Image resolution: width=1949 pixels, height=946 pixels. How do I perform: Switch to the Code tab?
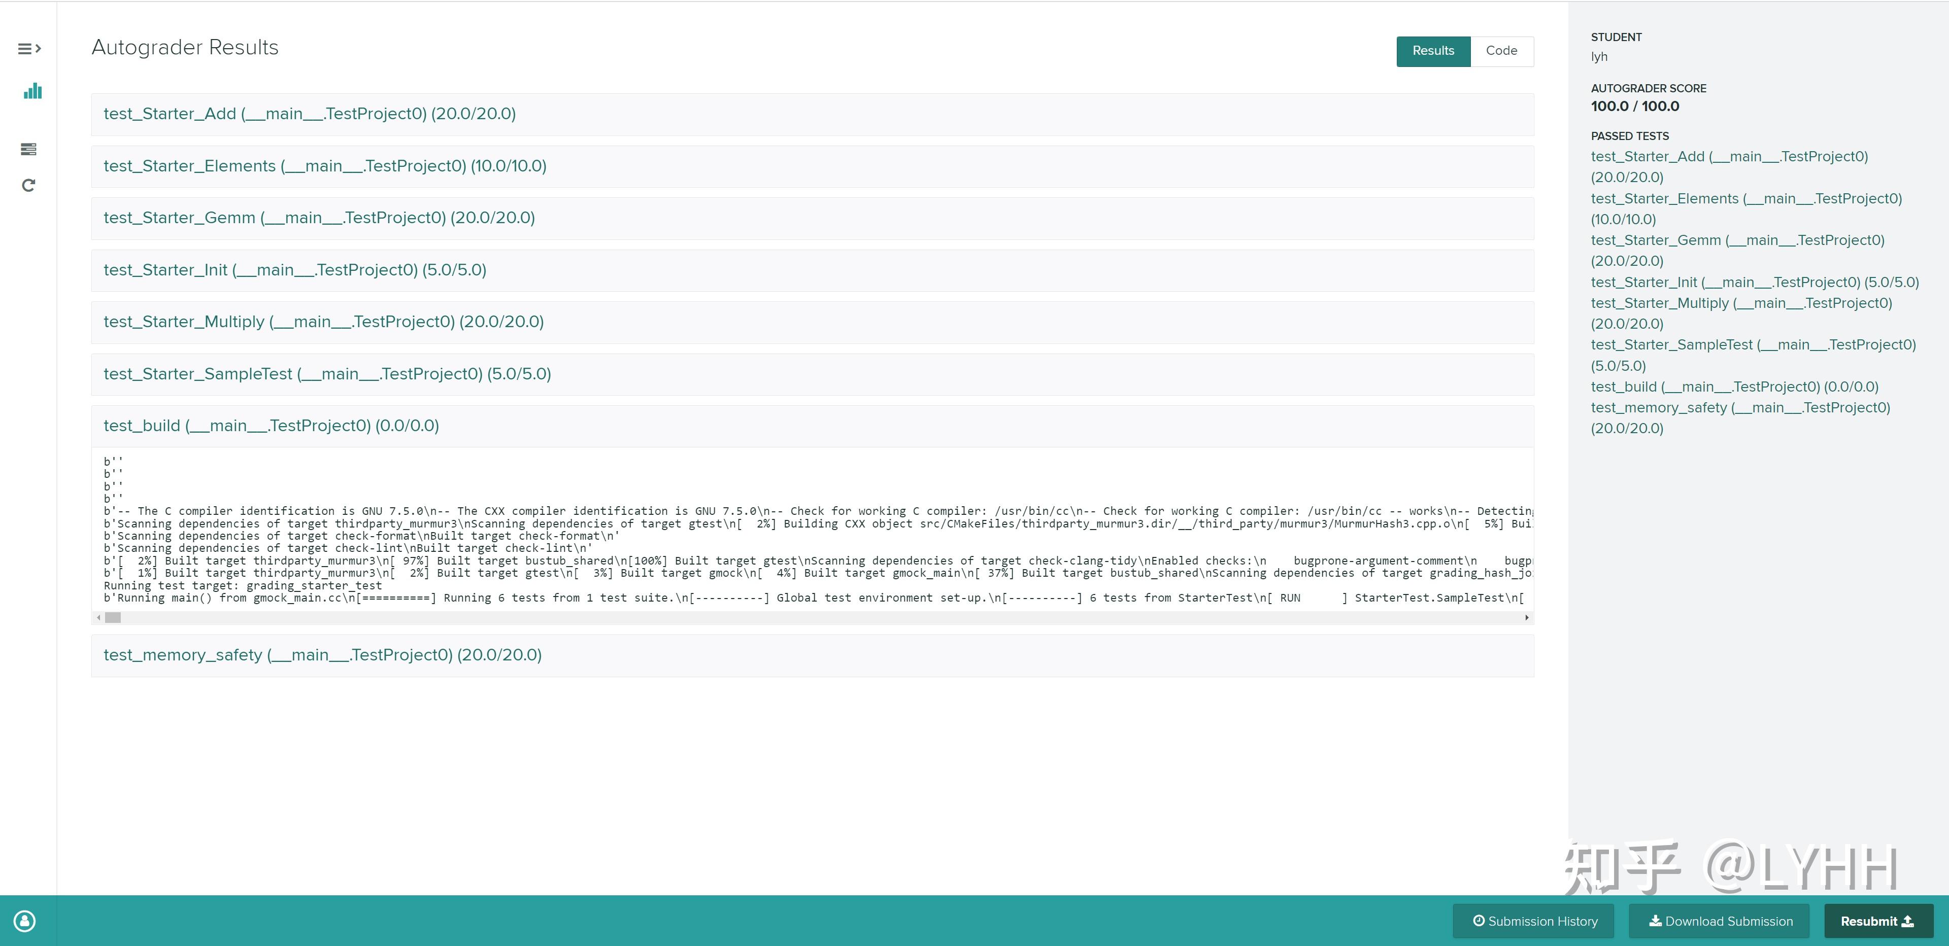pos(1501,51)
